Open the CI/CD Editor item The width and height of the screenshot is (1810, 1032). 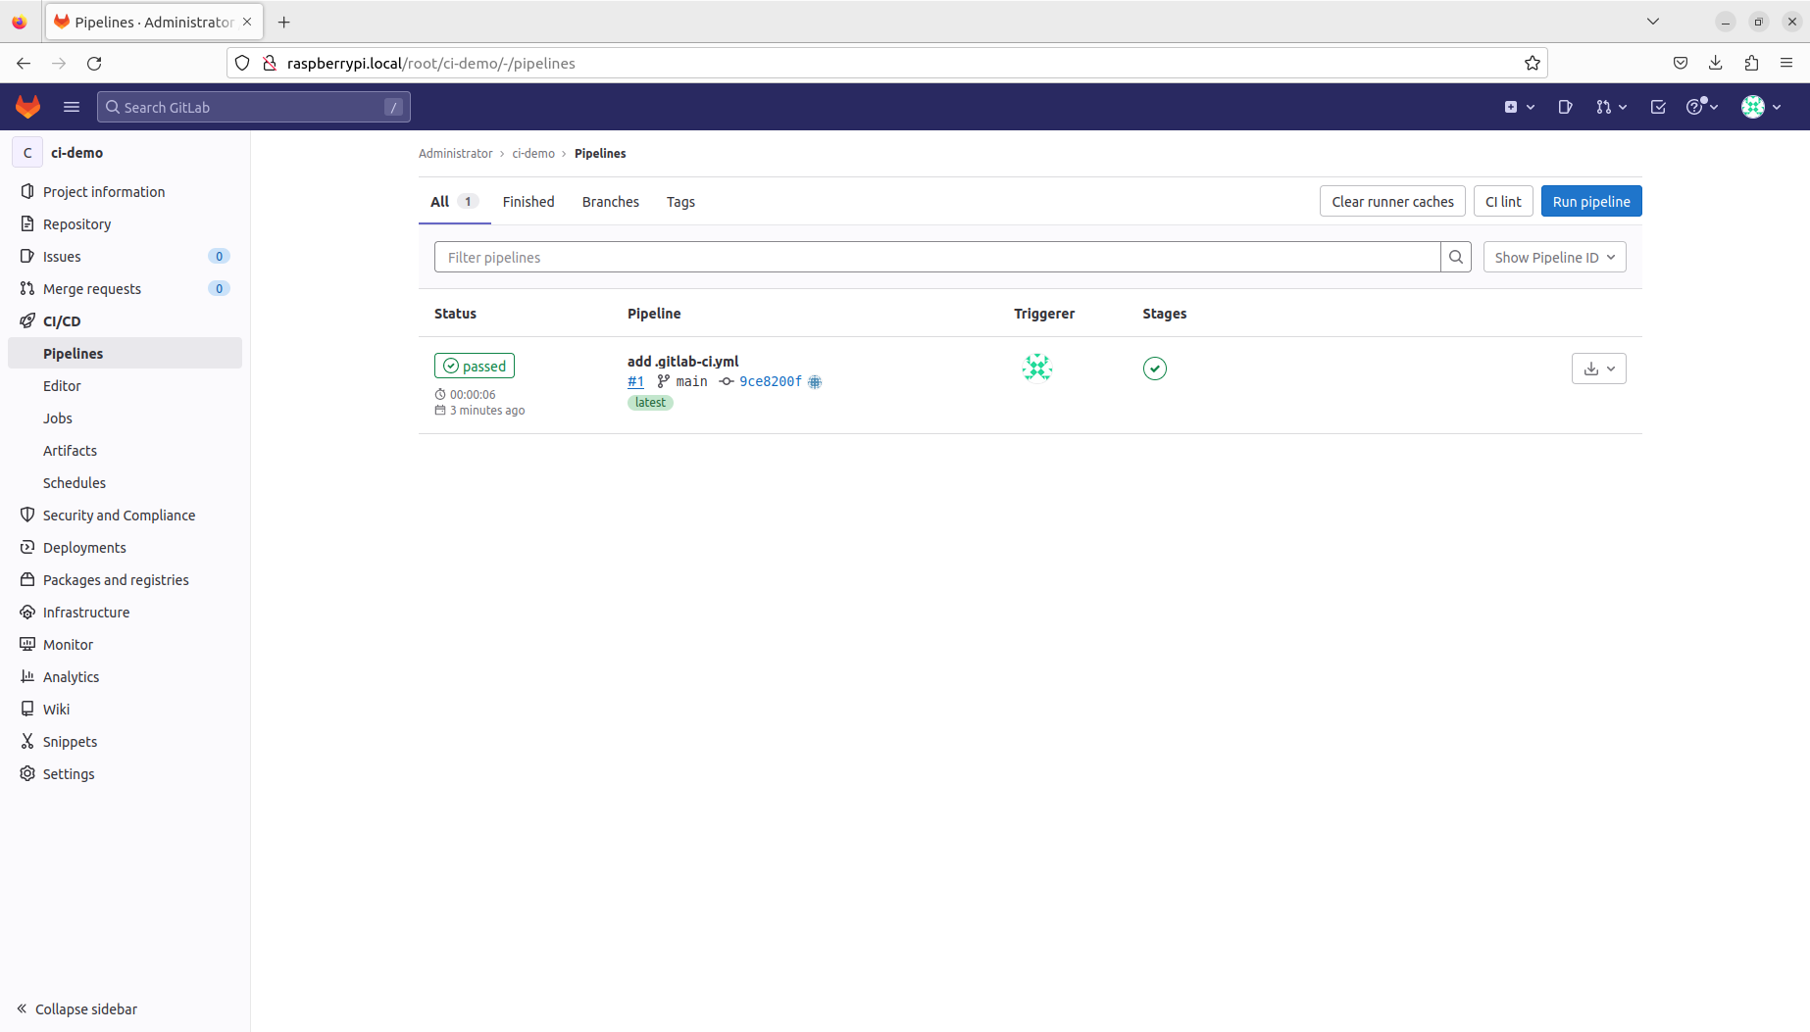[x=126, y=385]
